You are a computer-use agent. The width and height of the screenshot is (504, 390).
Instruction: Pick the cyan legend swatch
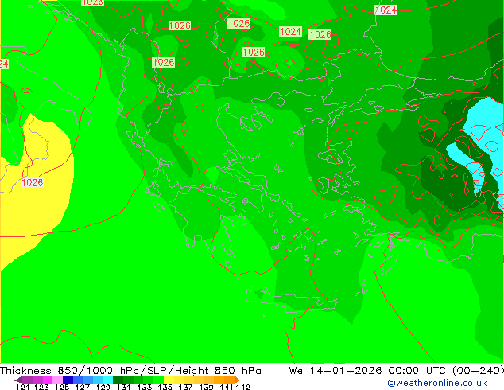point(107,380)
